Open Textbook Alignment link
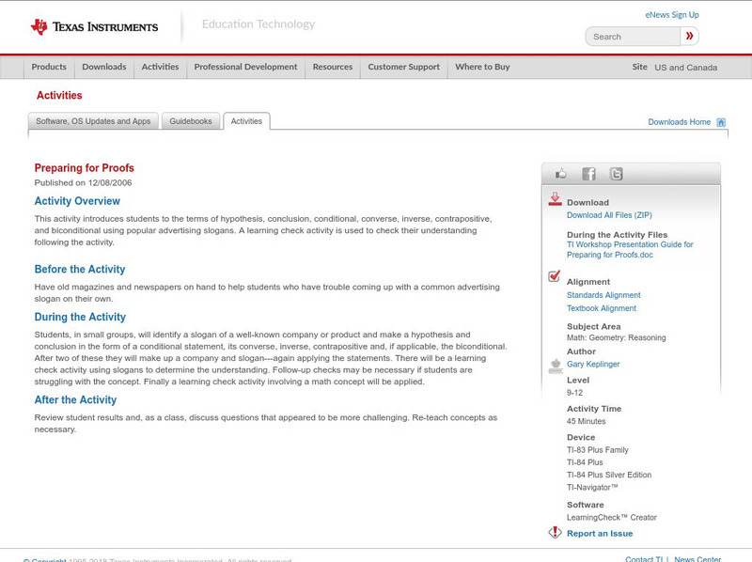This screenshot has width=752, height=562. click(x=602, y=308)
